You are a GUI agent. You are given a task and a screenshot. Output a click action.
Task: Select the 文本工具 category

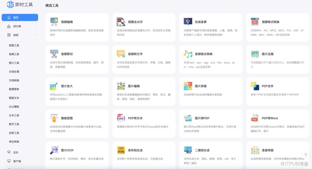(x=14, y=115)
